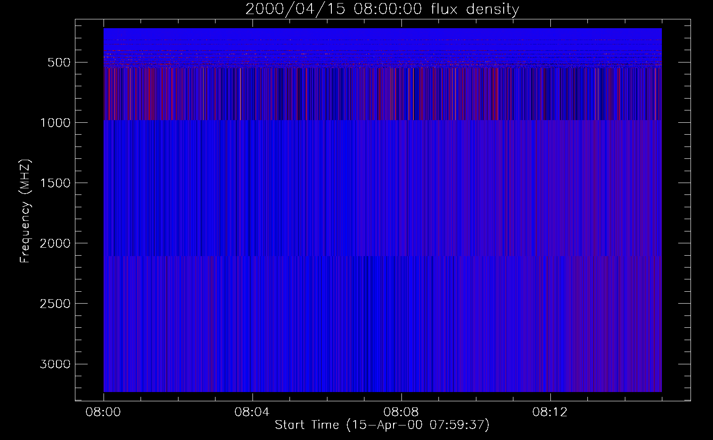The height and width of the screenshot is (440, 713).
Task: Click the 500 frequency tick label
Action: click(59, 62)
